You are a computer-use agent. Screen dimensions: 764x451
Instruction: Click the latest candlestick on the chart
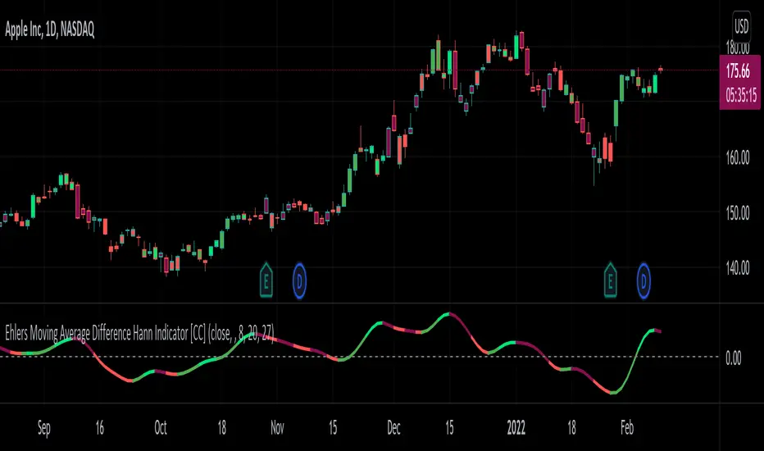pos(661,69)
